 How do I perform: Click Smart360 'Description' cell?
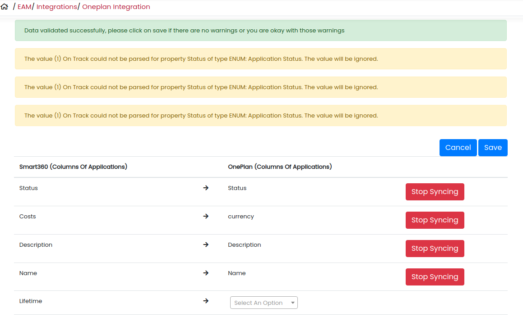[36, 245]
